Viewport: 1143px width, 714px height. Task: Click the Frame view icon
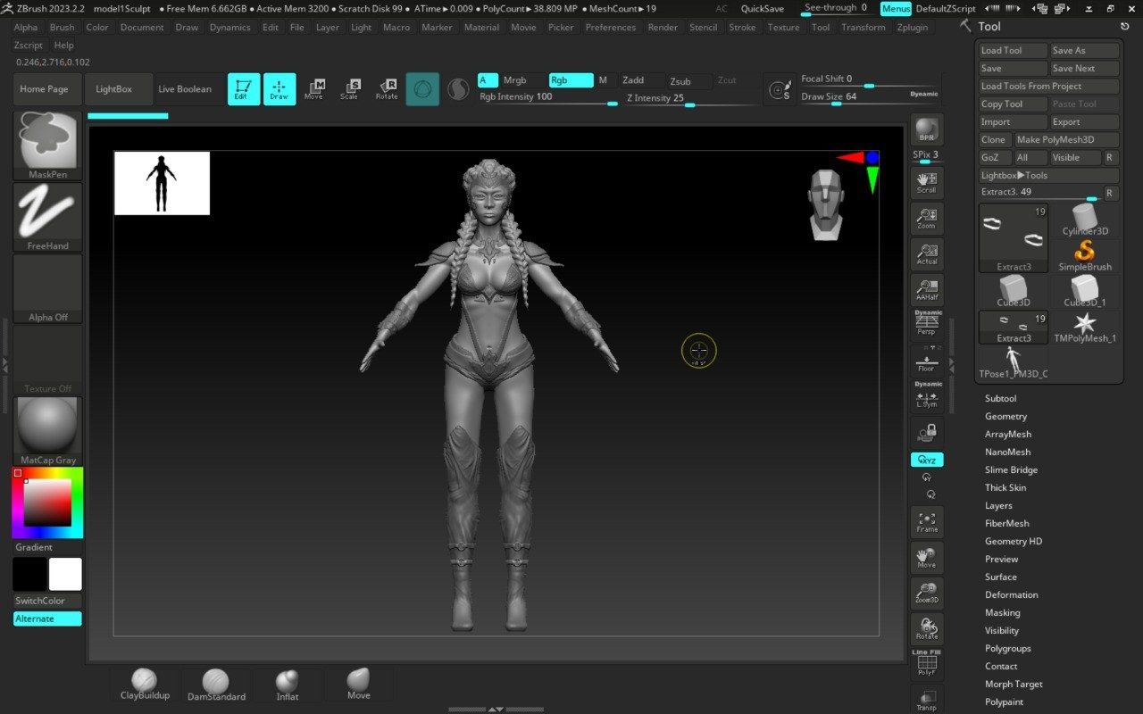tap(927, 522)
